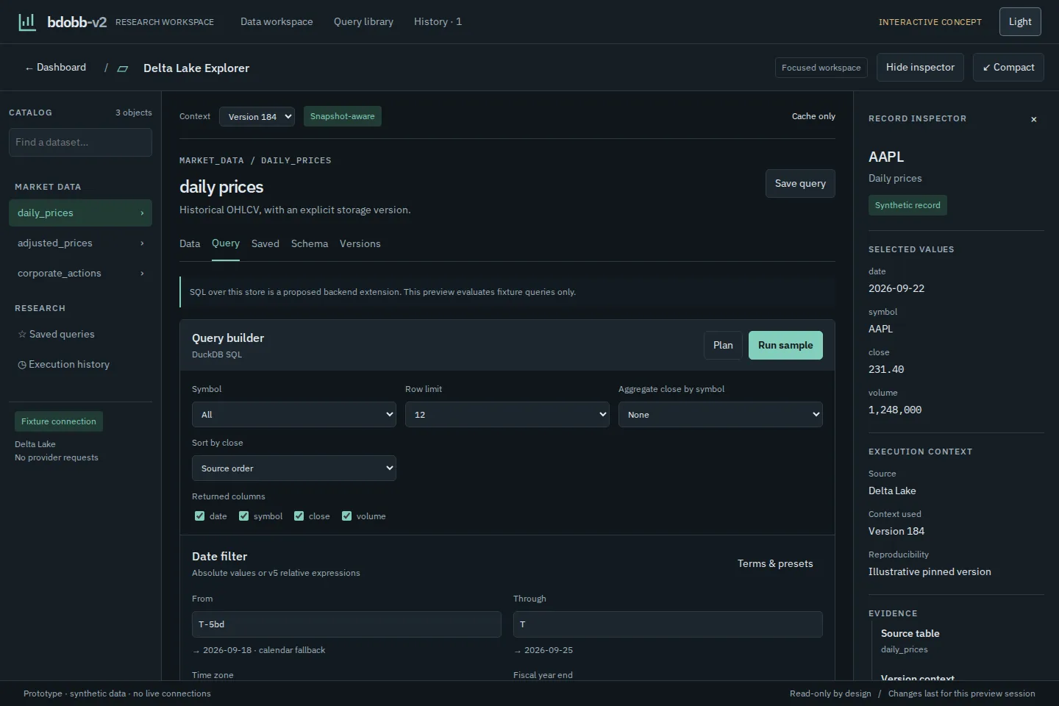Screen dimensions: 1059x706
Task: Go back to Dashboard link
Action: point(55,67)
